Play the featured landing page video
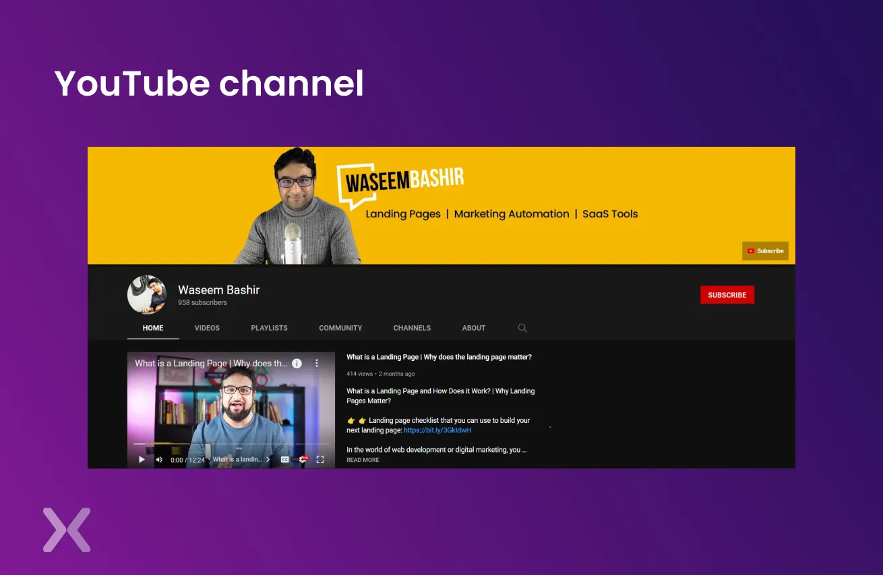This screenshot has height=575, width=883. [x=142, y=459]
